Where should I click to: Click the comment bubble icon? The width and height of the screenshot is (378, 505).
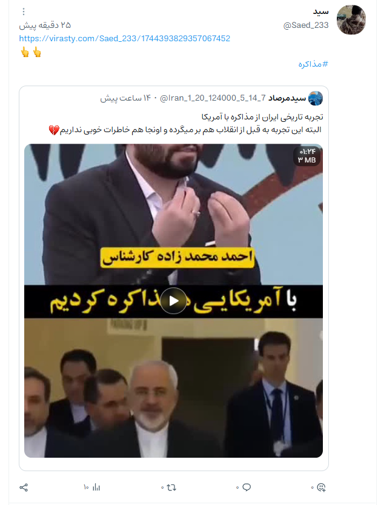(x=247, y=487)
